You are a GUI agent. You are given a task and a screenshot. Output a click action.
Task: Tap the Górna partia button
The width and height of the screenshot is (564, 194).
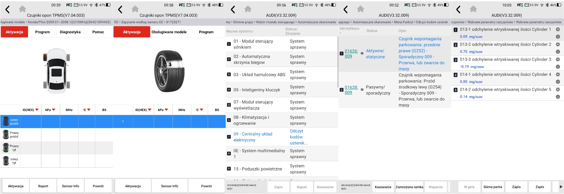point(493,187)
